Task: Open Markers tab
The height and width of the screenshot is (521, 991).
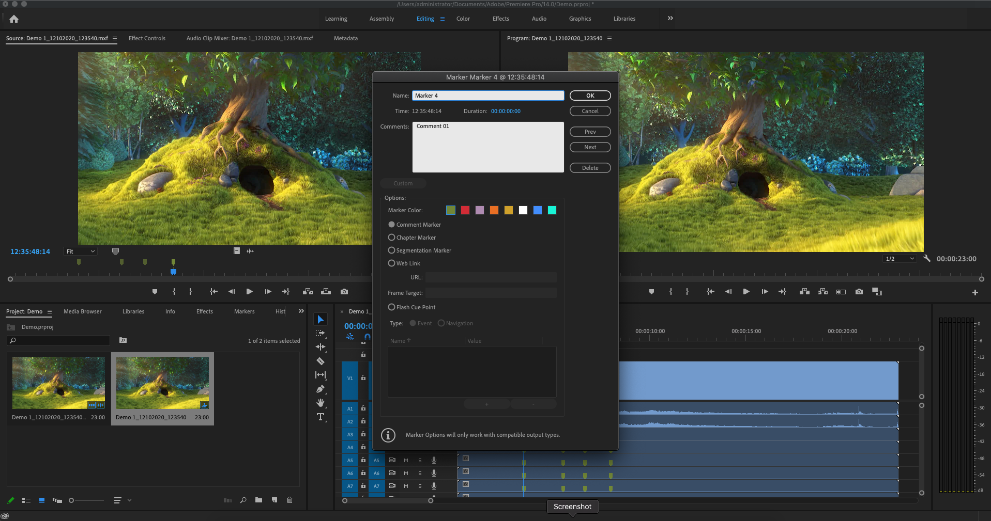Action: click(x=245, y=312)
